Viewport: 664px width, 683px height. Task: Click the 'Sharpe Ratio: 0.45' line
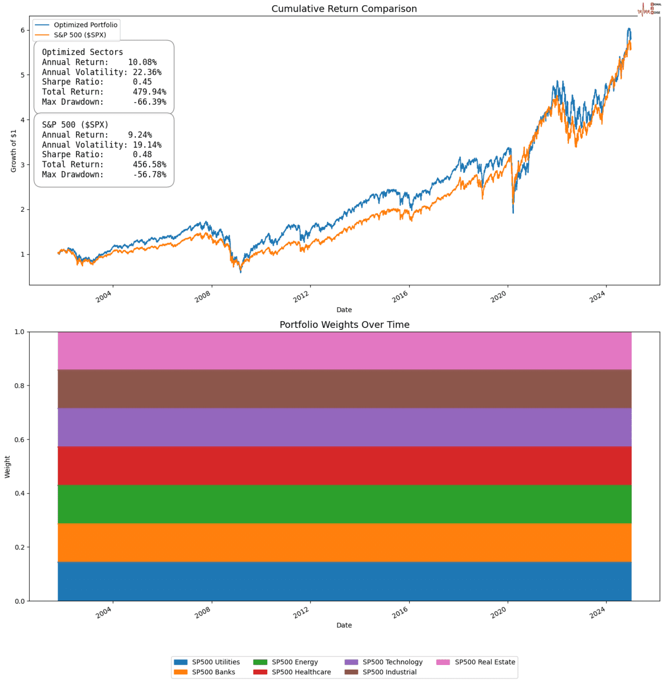[x=97, y=82]
